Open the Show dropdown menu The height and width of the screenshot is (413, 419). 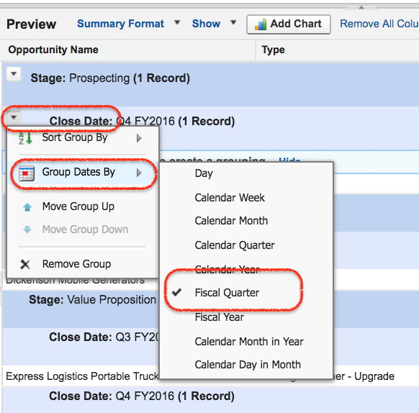[214, 24]
